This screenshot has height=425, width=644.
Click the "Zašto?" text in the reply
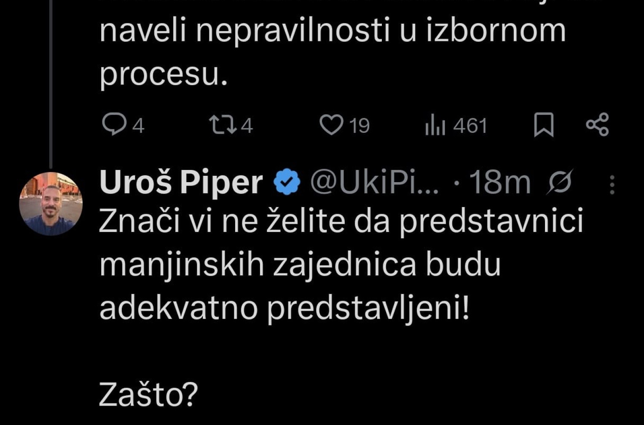(x=148, y=395)
